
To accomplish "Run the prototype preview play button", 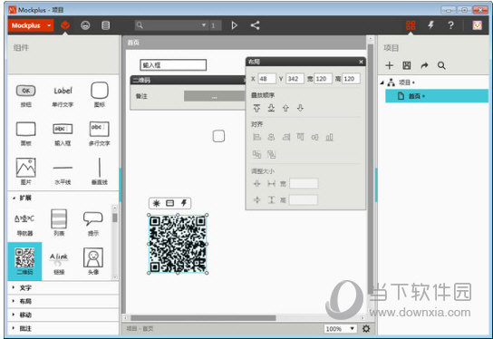I will 234,25.
